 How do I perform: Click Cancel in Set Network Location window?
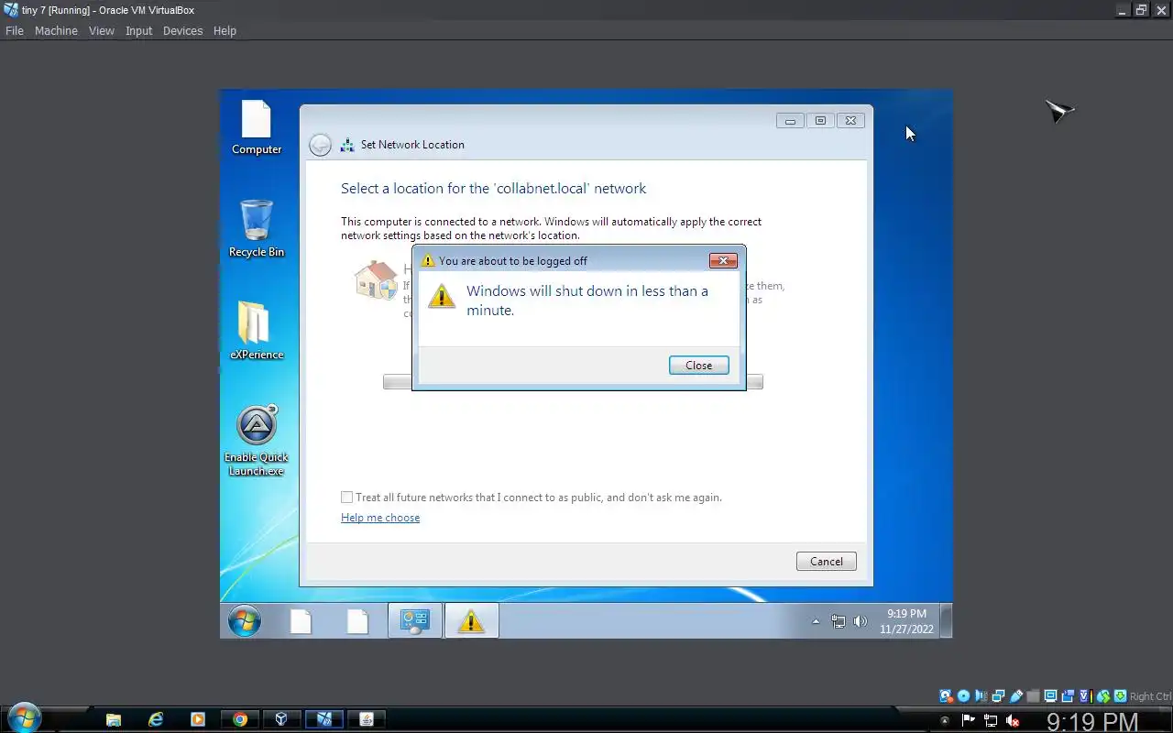827,562
